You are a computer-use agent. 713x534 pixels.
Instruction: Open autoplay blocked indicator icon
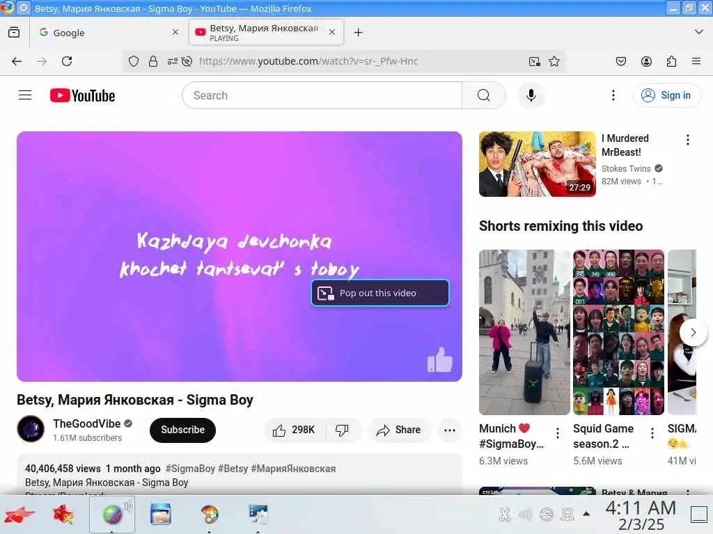point(187,61)
